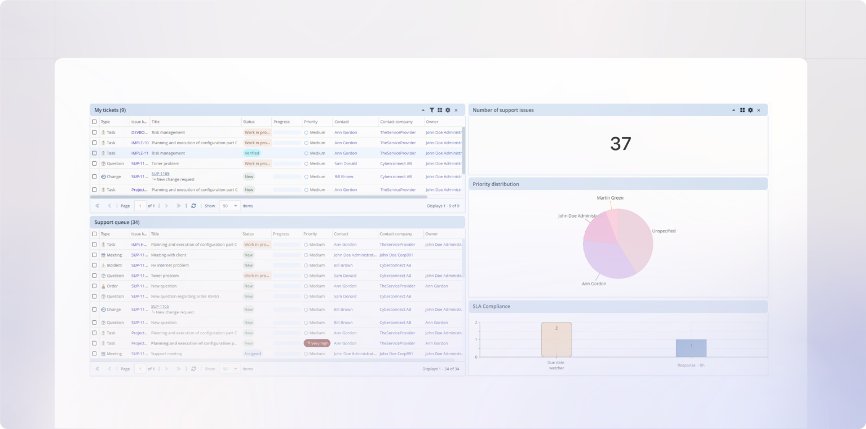This screenshot has height=429, width=866.
Task: Sort My tickets by Priority column header
Action: 311,122
